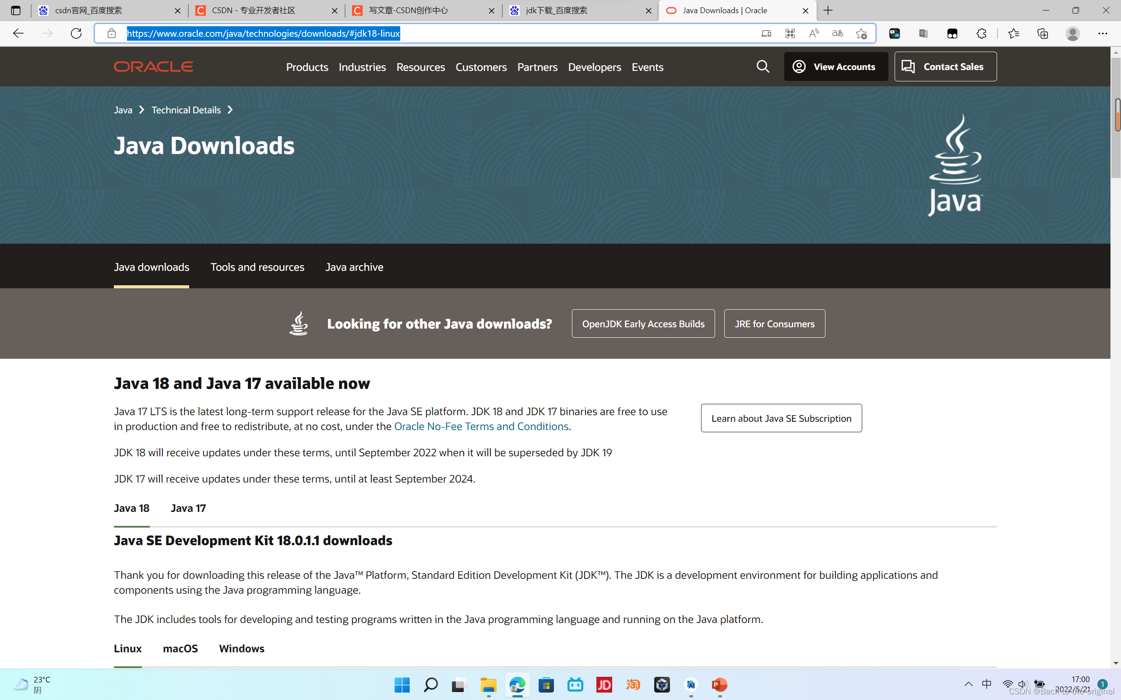
Task: Click the Contact Sales button
Action: tap(945, 66)
